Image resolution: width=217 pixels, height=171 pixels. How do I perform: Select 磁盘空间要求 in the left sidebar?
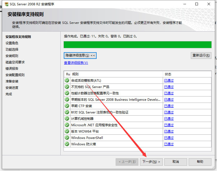click(14, 62)
